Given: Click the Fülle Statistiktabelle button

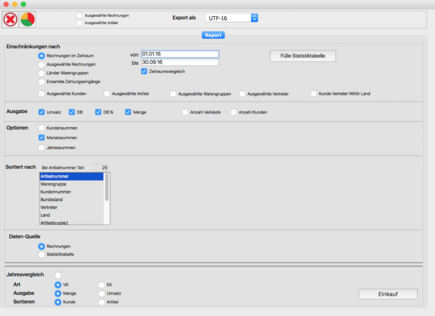Looking at the screenshot, I should pos(302,55).
